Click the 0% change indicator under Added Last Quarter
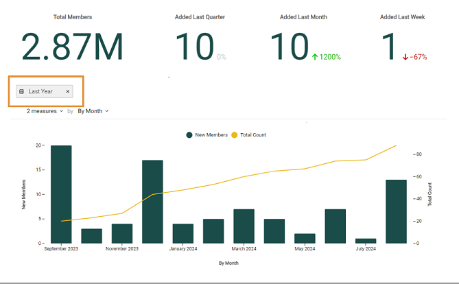Viewport: 459px width, 284px height. (222, 57)
